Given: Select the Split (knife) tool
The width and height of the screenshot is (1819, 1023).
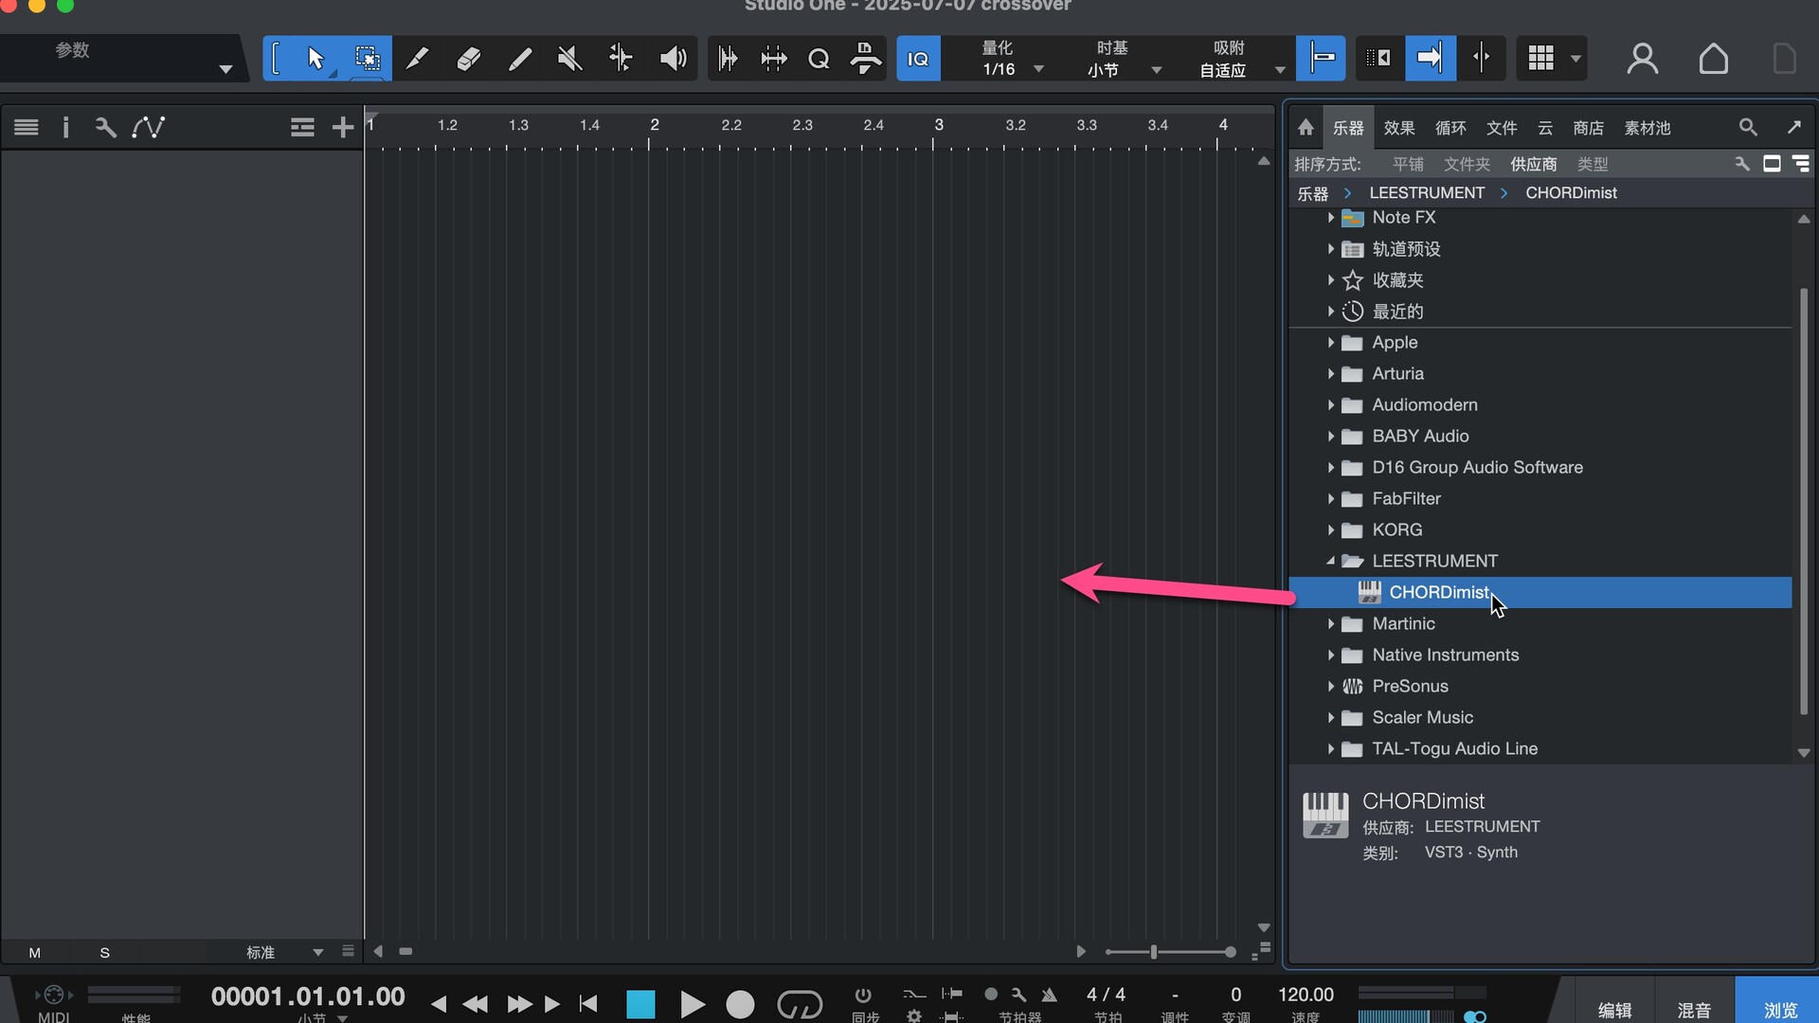Looking at the screenshot, I should (x=417, y=59).
